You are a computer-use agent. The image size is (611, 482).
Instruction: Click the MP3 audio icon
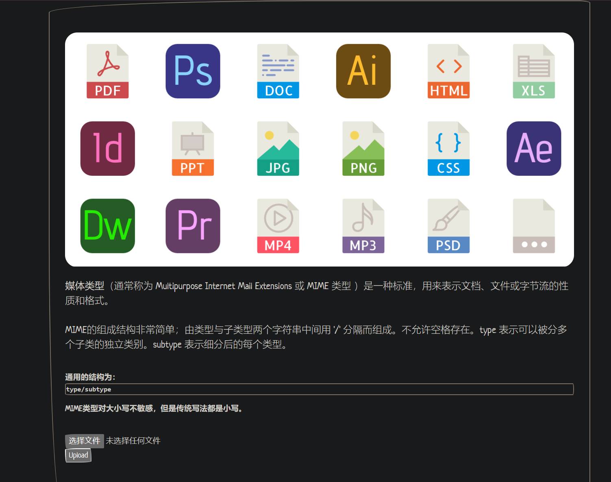(x=363, y=226)
